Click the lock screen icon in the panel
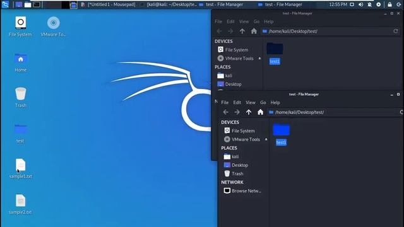This screenshot has height=227, width=404. pos(389,4)
